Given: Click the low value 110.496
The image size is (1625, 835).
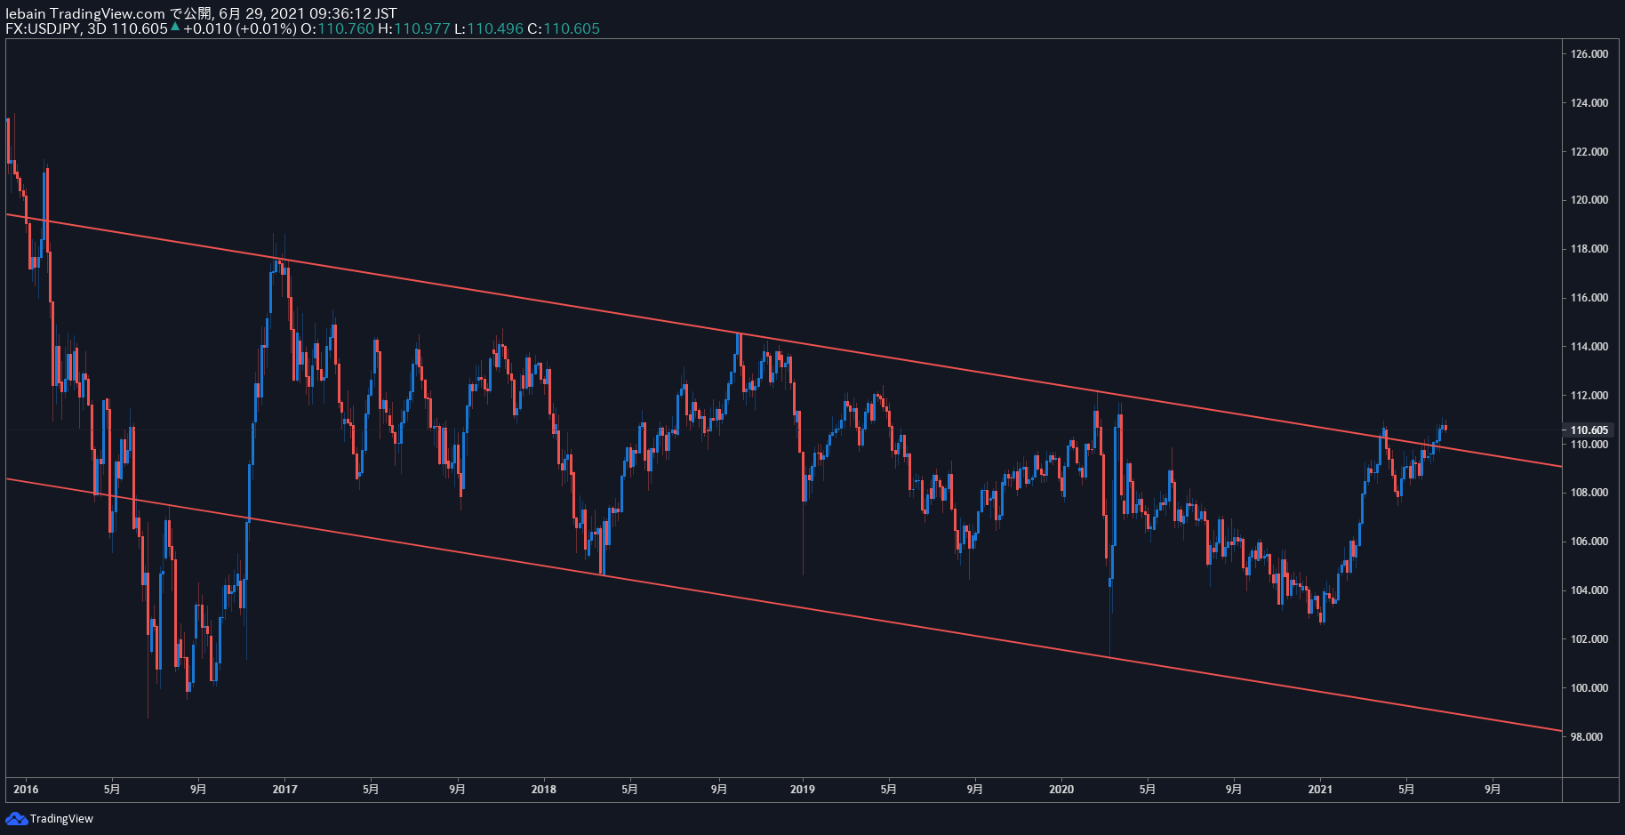Looking at the screenshot, I should tap(495, 28).
